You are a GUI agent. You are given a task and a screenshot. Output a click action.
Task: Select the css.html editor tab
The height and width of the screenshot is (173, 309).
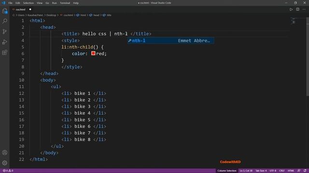pyautogui.click(x=20, y=10)
